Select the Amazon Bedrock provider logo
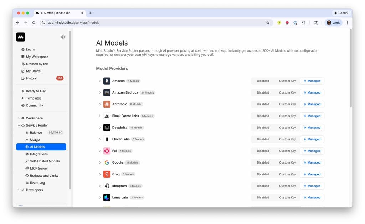Screen dimensions: 365x224 pyautogui.click(x=107, y=92)
